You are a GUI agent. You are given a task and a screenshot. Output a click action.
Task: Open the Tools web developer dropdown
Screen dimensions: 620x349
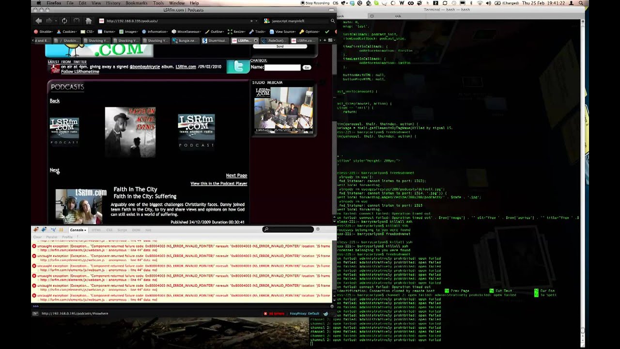click(258, 32)
